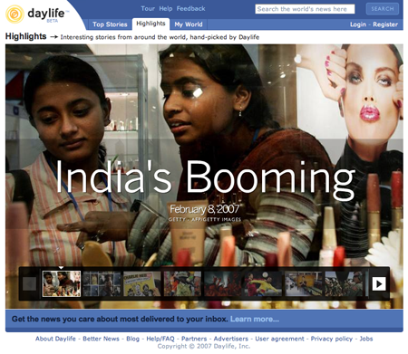Open the Privacy policy footer link

(x=332, y=339)
